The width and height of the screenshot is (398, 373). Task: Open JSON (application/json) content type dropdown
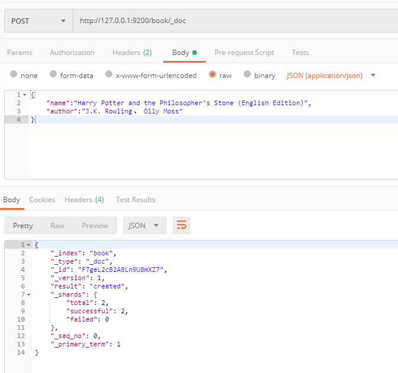(x=331, y=76)
